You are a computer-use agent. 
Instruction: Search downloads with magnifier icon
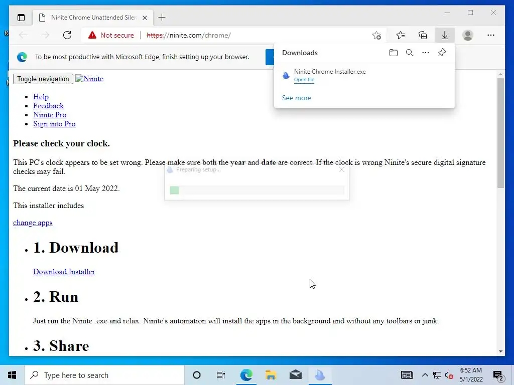(x=410, y=53)
